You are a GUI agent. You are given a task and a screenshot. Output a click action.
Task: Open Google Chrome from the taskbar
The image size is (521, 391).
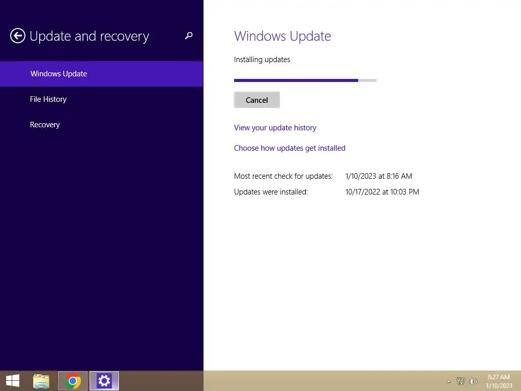[73, 381]
